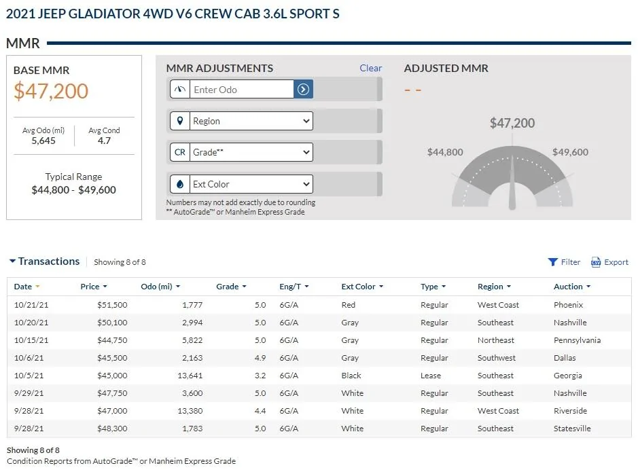Submit odometer with the arrow button
This screenshot has height=472, width=638.
[x=303, y=89]
